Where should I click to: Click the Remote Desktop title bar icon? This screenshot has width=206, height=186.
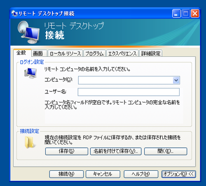14,14
